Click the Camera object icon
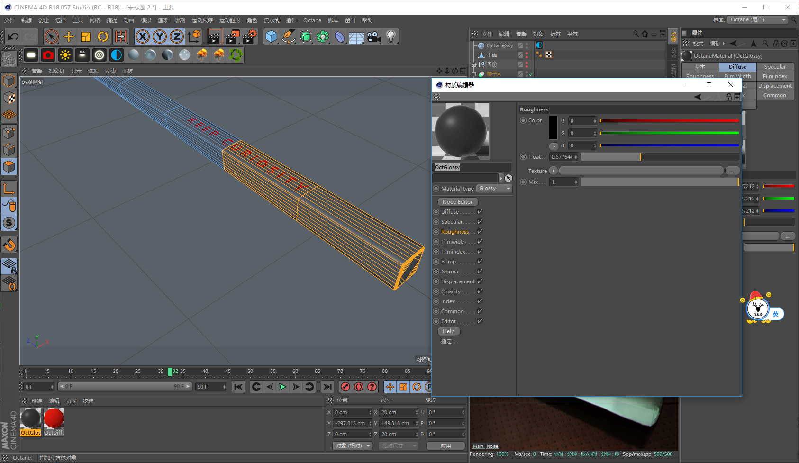The image size is (799, 463). click(x=374, y=36)
